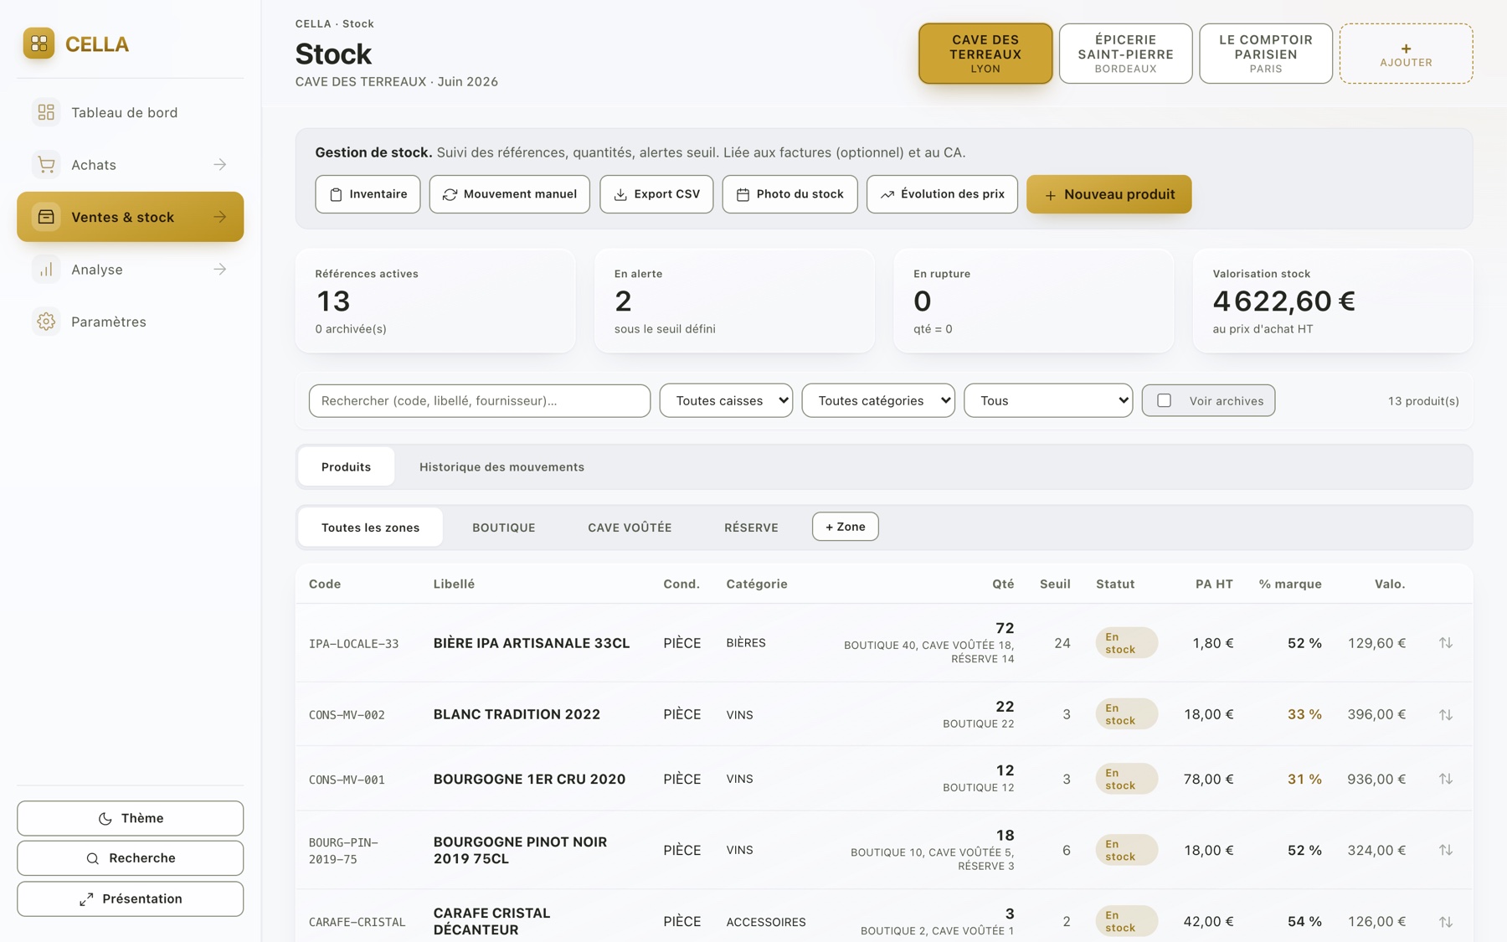The image size is (1507, 942).
Task: Open Tableau de bord in the sidebar
Action: click(130, 112)
